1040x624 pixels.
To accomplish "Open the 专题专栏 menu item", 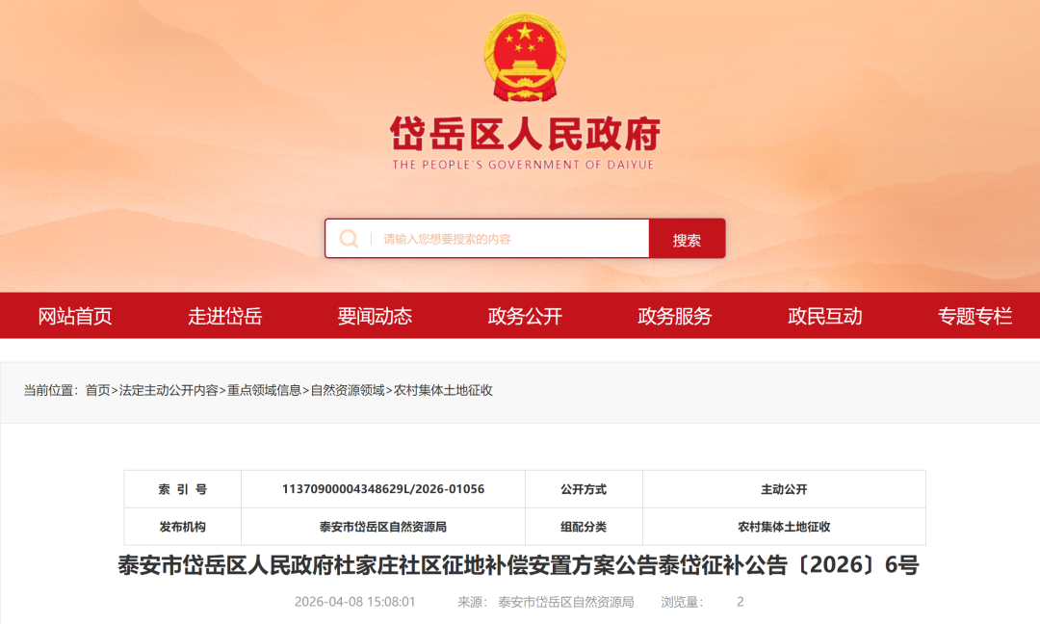I will (x=975, y=316).
